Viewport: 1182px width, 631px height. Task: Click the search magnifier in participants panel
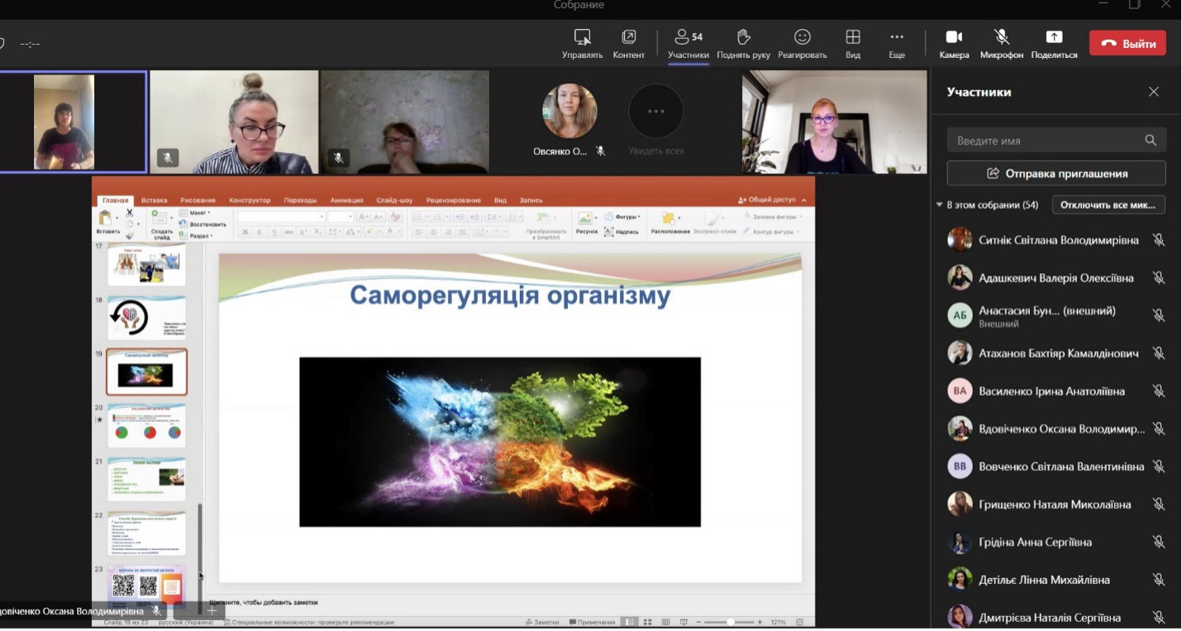[1150, 141]
